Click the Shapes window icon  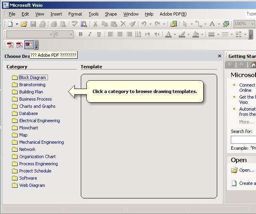(x=174, y=24)
